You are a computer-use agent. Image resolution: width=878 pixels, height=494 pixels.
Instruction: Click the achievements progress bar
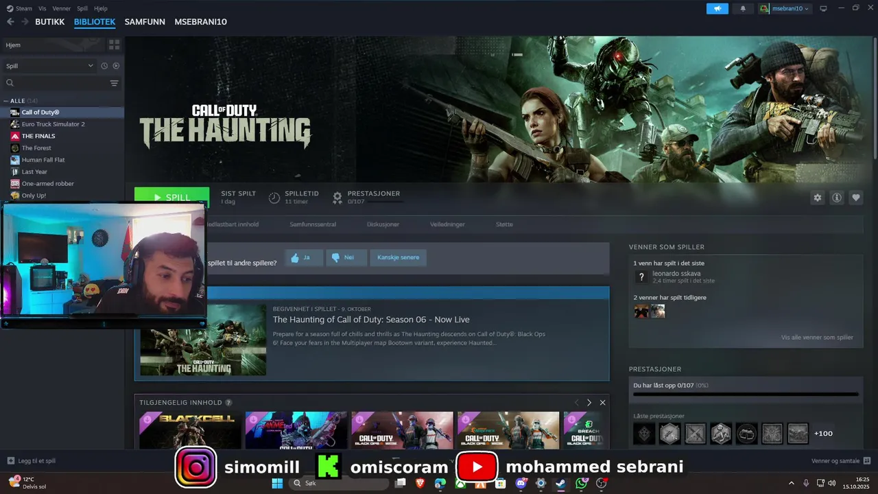[746, 395]
